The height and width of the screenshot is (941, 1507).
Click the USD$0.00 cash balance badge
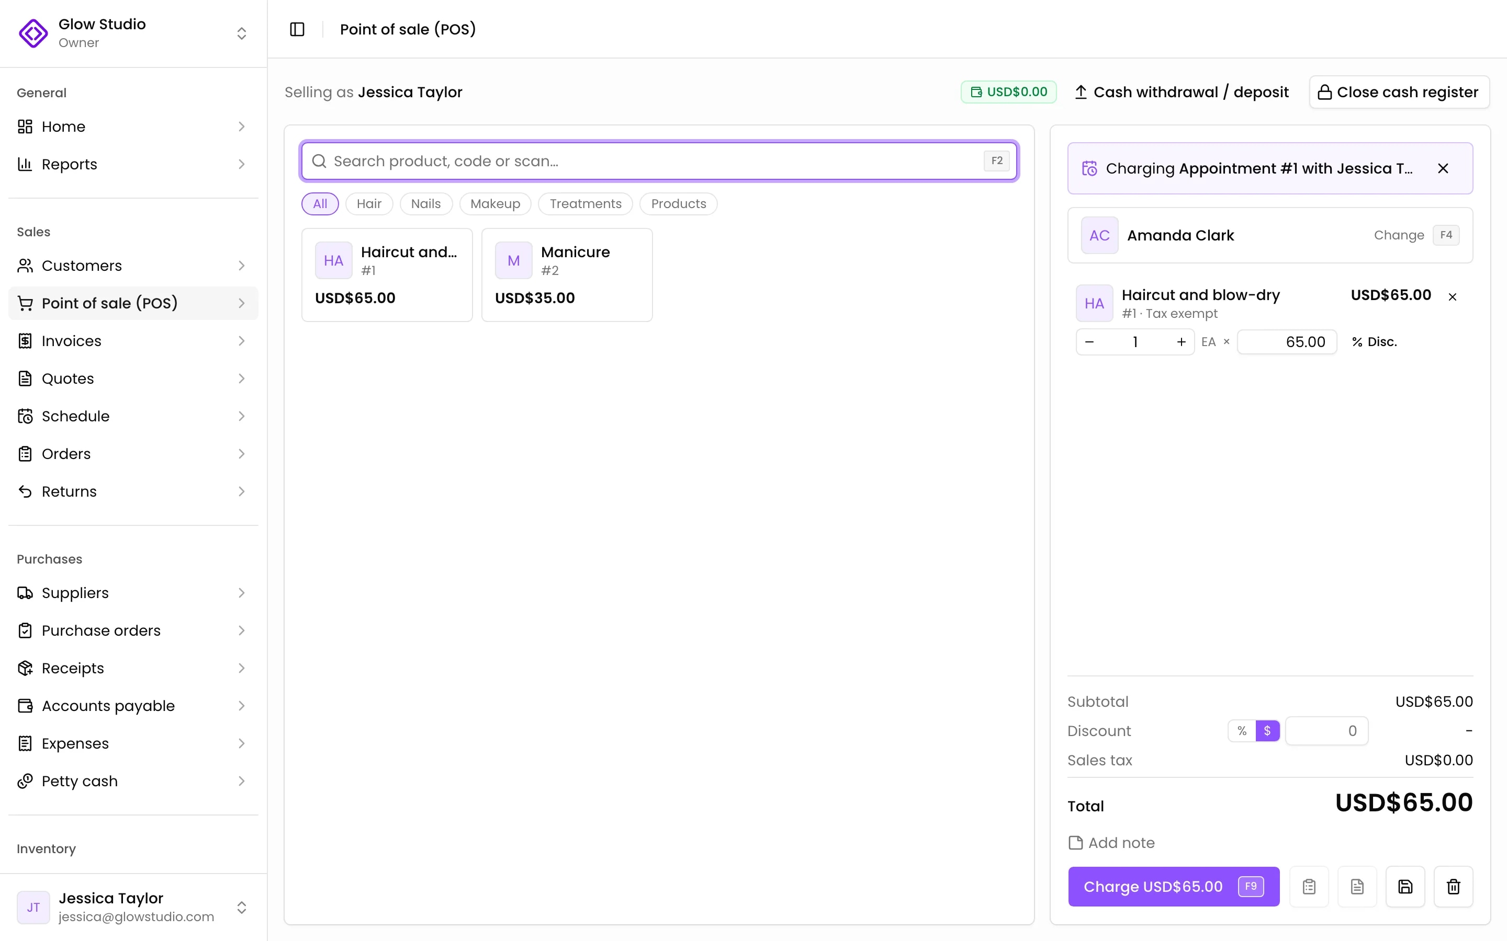tap(1009, 92)
